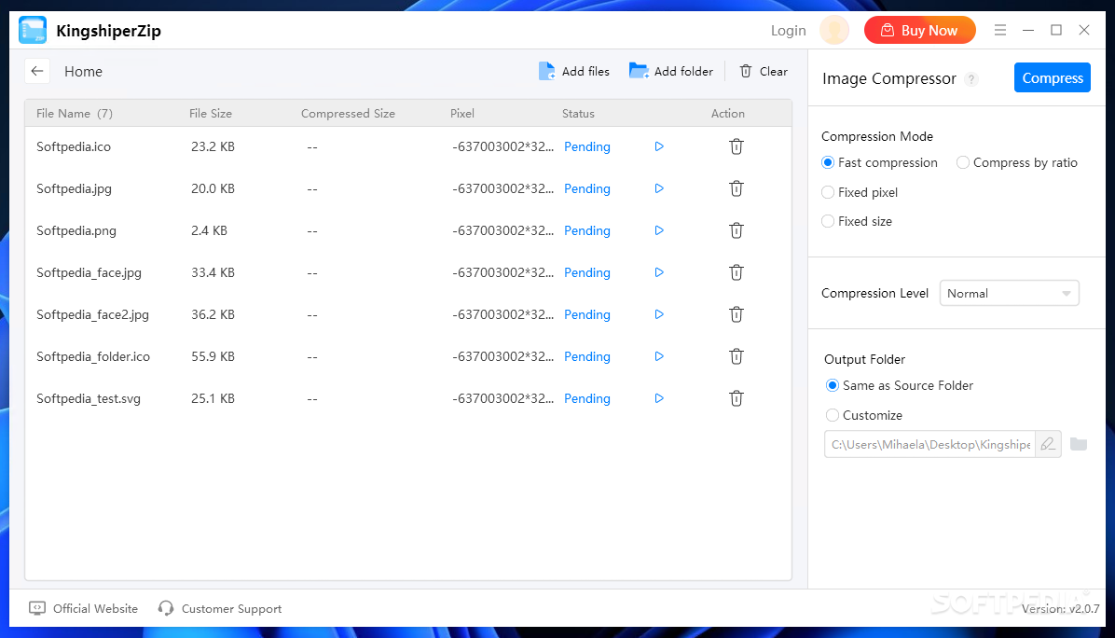Click the Login link
The height and width of the screenshot is (638, 1115).
[x=788, y=30]
